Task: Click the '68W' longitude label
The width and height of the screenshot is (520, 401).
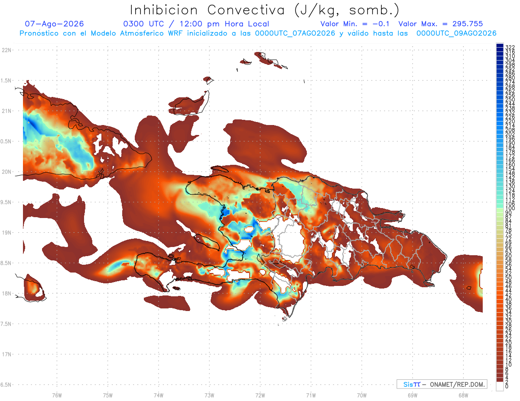Action: [x=463, y=395]
